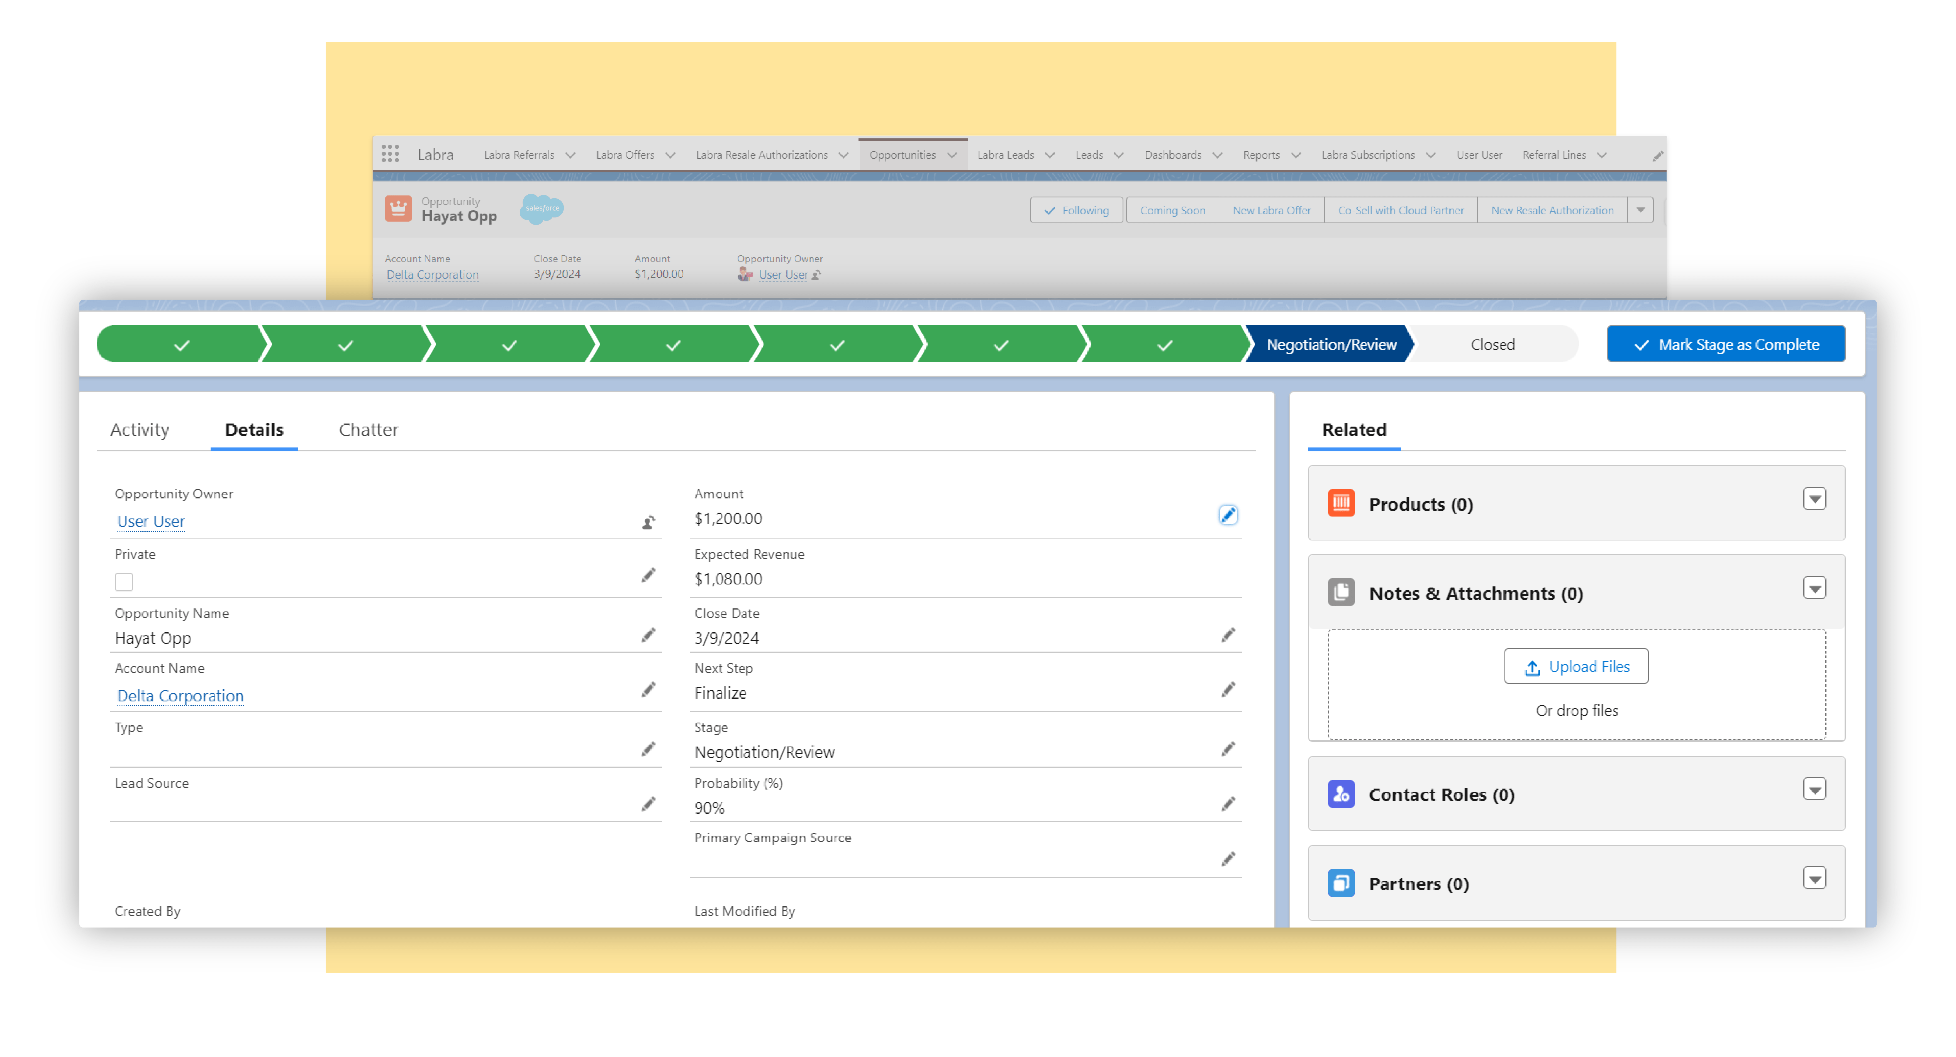
Task: Click the edit pencil for Close Date
Action: click(1229, 635)
